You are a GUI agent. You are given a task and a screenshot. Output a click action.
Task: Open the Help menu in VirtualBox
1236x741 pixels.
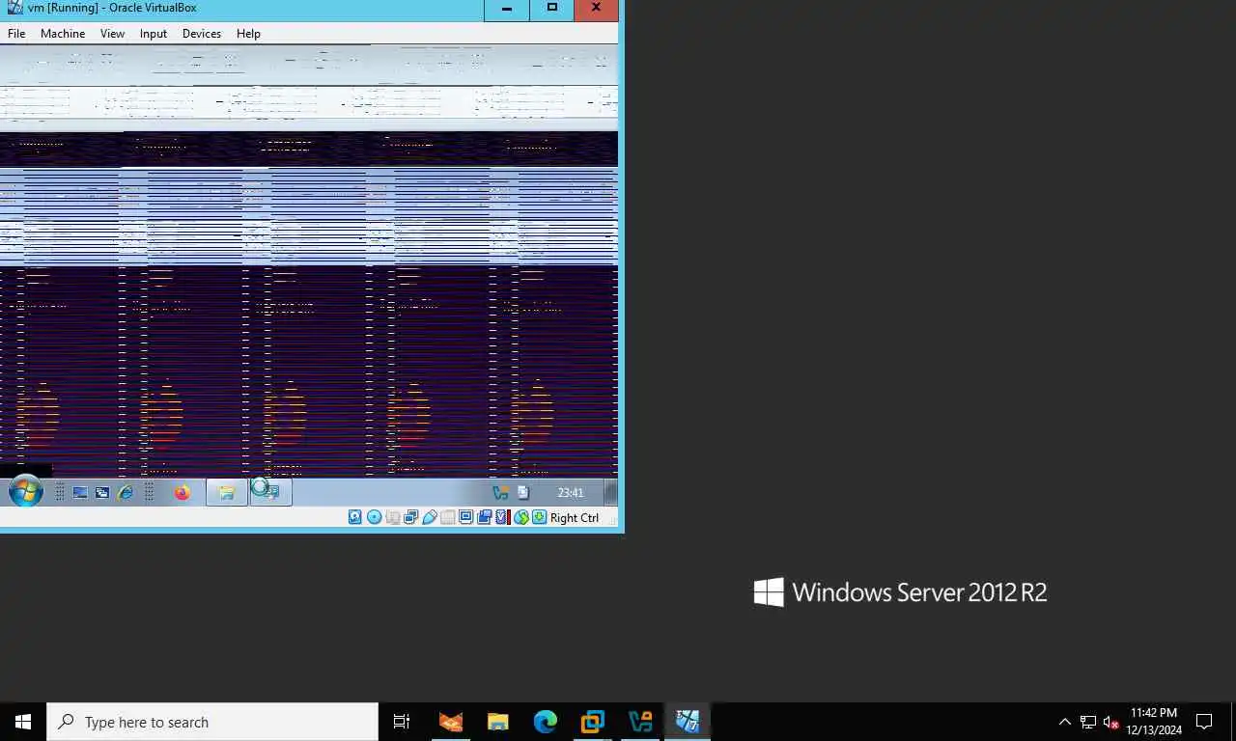[x=248, y=33]
